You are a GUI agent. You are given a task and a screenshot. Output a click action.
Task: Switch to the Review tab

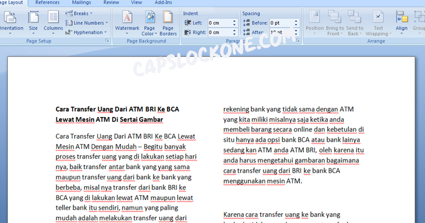(x=111, y=2)
